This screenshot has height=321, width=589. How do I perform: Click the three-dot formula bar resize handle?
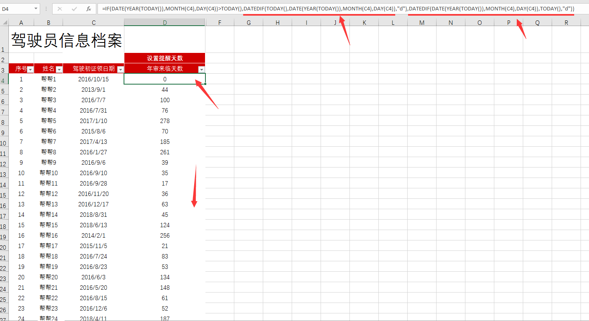pyautogui.click(x=46, y=8)
